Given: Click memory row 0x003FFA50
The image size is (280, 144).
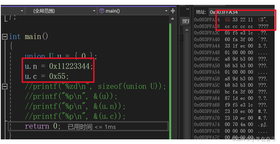Looking at the screenshot, I should [x=231, y=65].
